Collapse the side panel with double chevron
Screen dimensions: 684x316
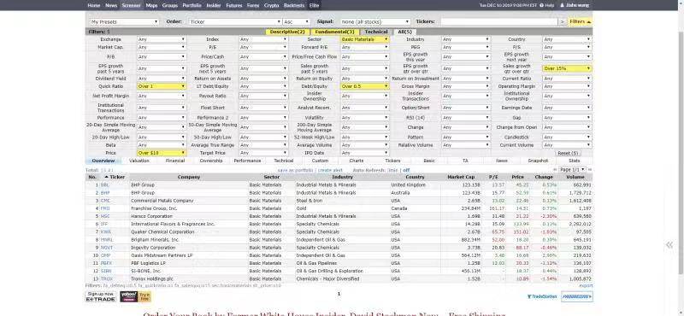pos(669,245)
